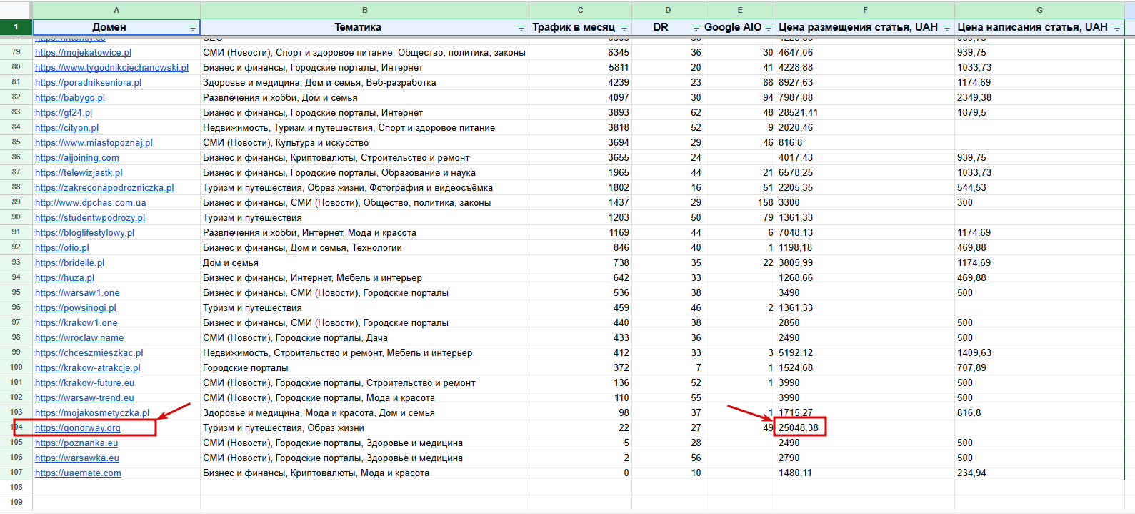Click price cell 1480,11
This screenshot has width=1135, height=514.
point(865,473)
